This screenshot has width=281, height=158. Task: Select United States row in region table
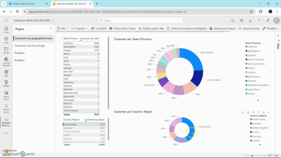coord(84,124)
